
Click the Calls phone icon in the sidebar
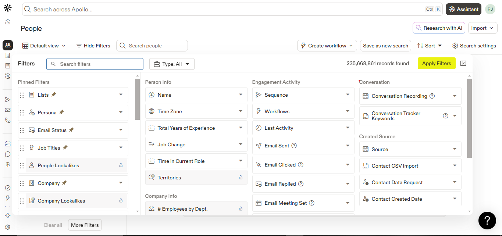[x=7, y=120]
